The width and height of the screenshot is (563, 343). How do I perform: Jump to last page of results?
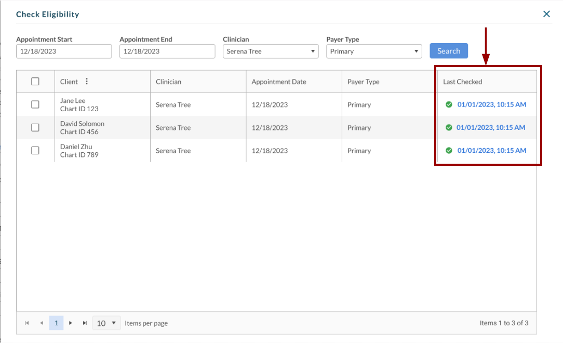[85, 323]
